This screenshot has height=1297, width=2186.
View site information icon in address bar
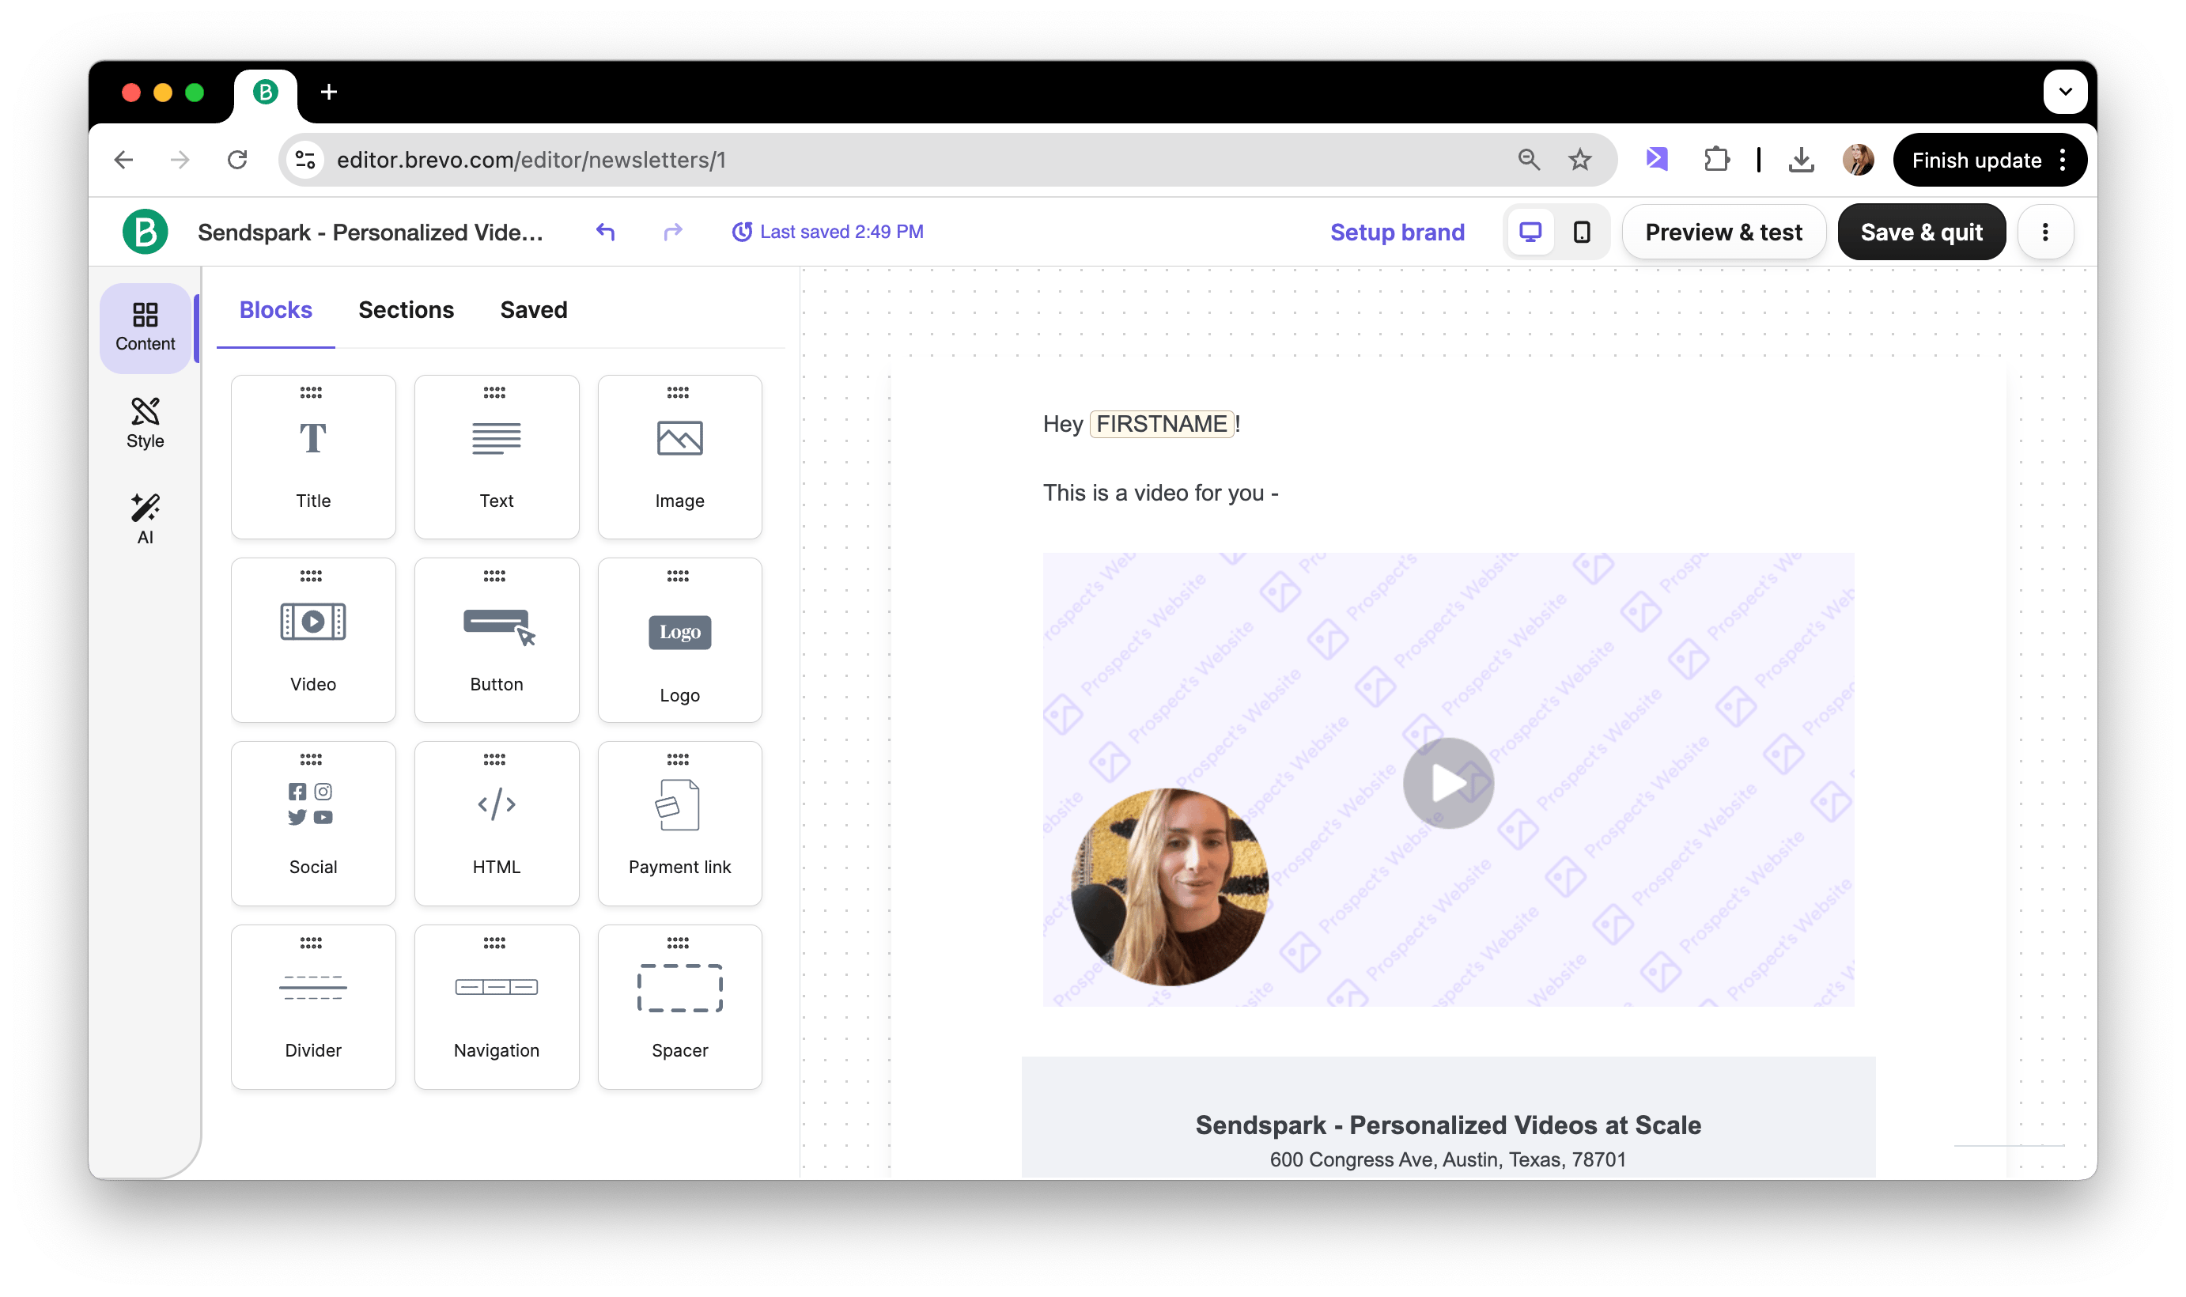(x=305, y=160)
